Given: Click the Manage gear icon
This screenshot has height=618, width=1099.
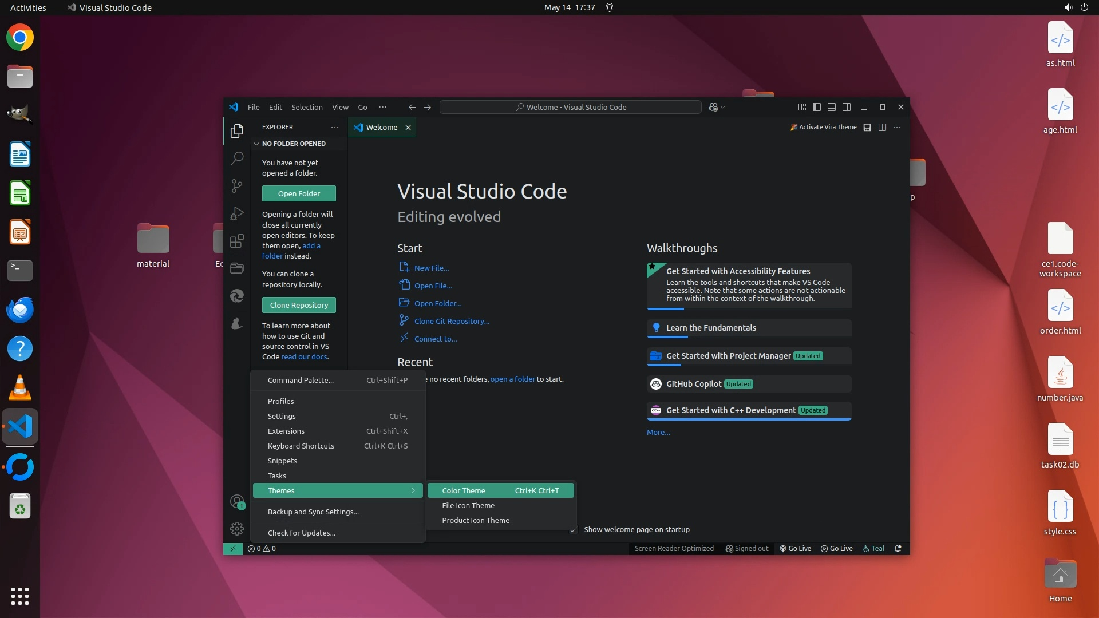Looking at the screenshot, I should (237, 529).
